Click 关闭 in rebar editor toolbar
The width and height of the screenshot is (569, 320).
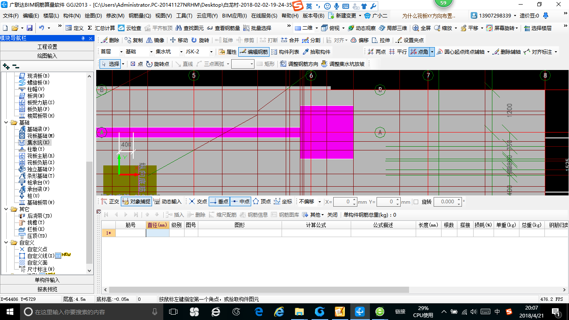332,215
